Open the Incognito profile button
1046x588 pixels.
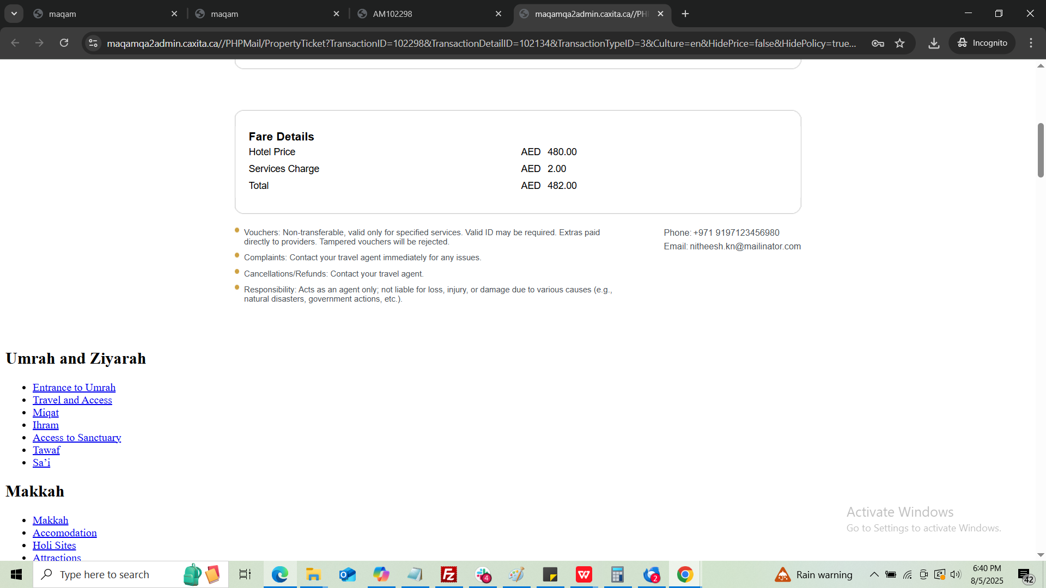[x=982, y=43]
